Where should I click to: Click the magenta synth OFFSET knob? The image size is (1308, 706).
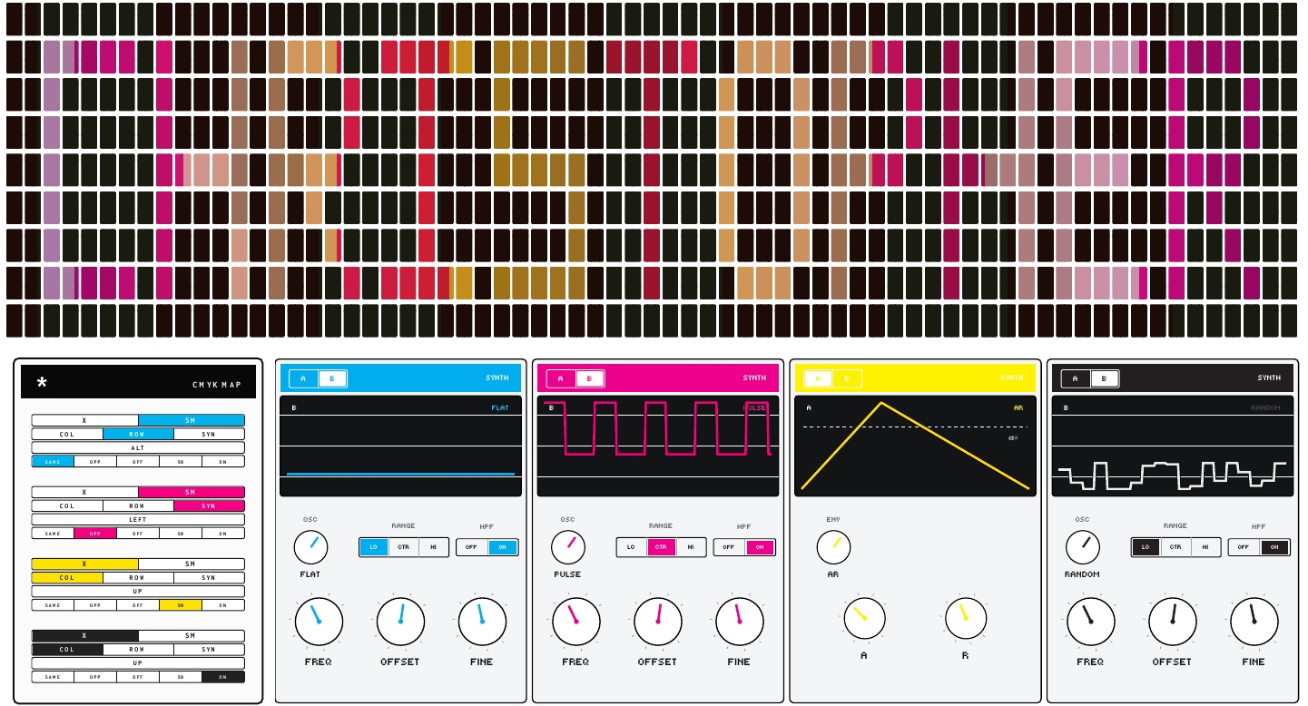pyautogui.click(x=657, y=622)
